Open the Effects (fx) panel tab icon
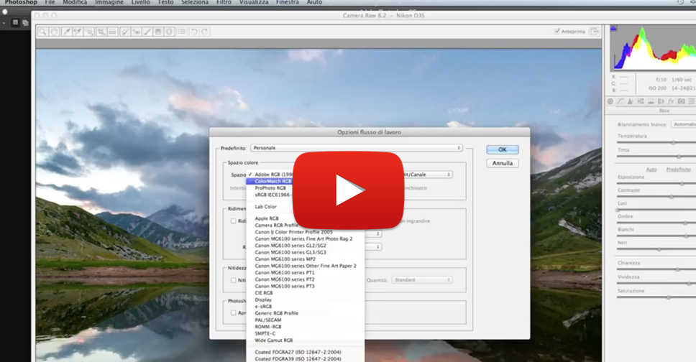Image resolution: width=696 pixels, height=362 pixels. tap(671, 101)
